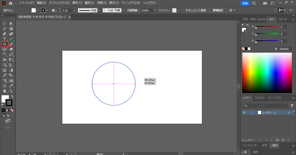296x155 pixels.
Task: Toggle the layer filter funnel icon
Action: 292,106
